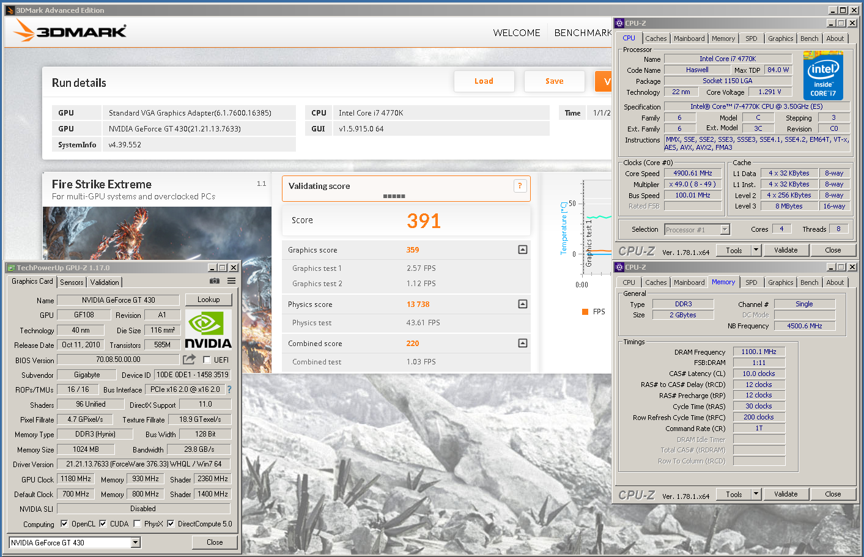Screen dimensions: 864x557
Task: Click the DRAM Frequency value 1100.1 MHz
Action: pos(759,352)
